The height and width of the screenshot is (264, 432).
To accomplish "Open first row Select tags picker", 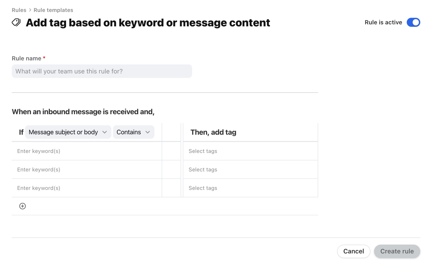I will coord(250,151).
